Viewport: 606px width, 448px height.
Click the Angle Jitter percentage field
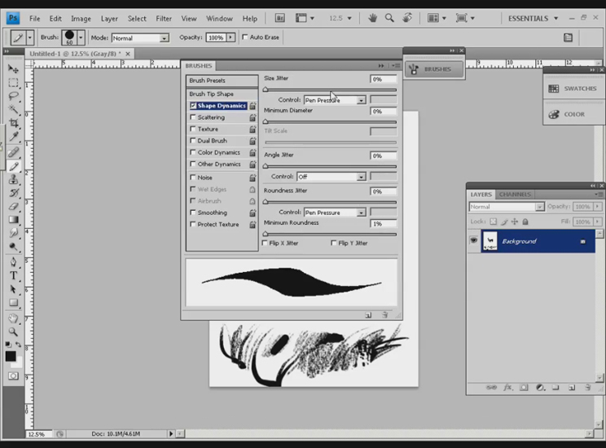pos(384,156)
